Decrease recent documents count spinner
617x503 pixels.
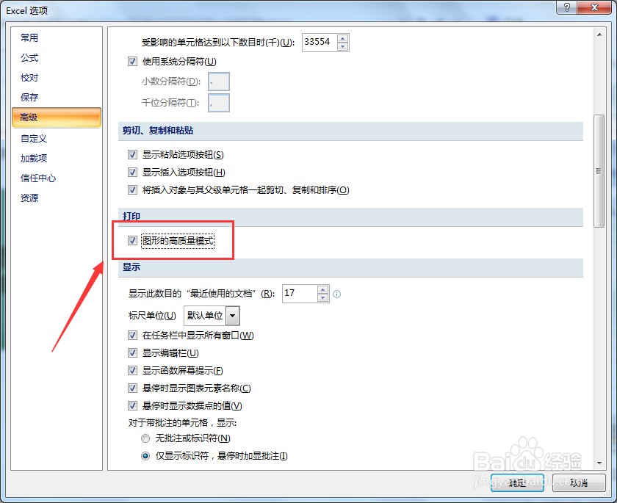click(x=322, y=297)
